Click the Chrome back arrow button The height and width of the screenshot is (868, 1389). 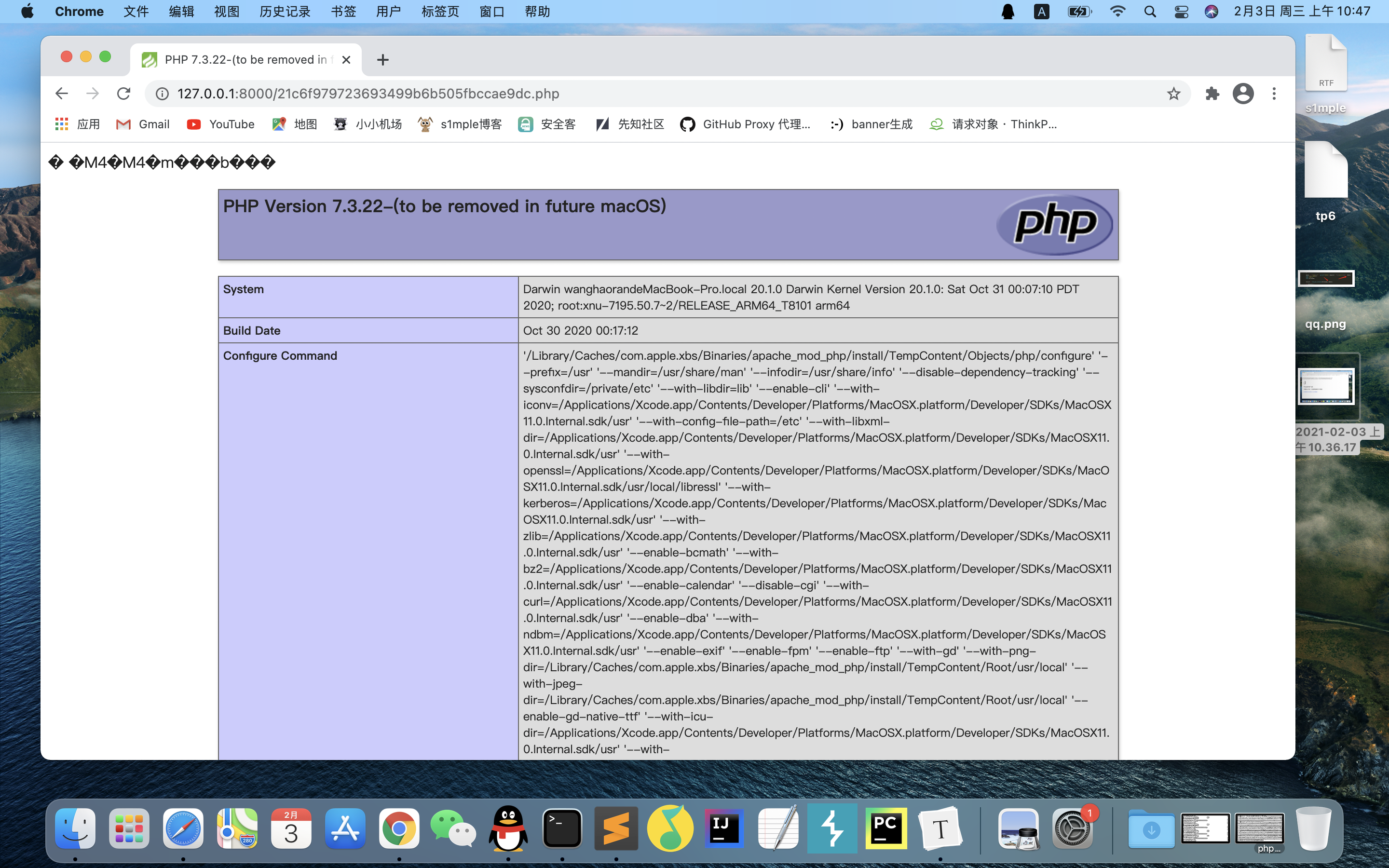[61, 94]
